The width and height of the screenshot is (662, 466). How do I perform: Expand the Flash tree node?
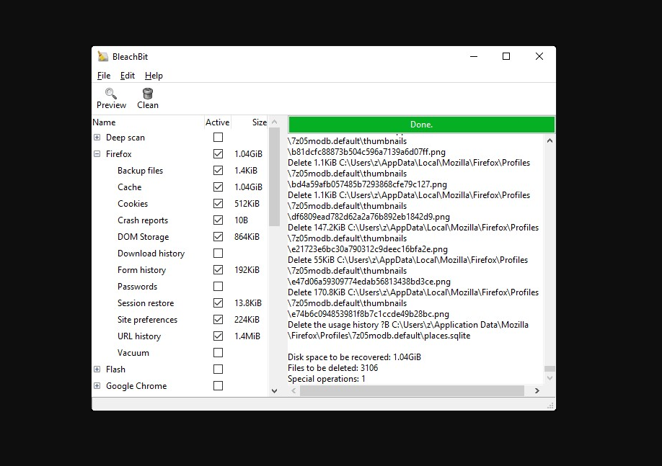97,369
